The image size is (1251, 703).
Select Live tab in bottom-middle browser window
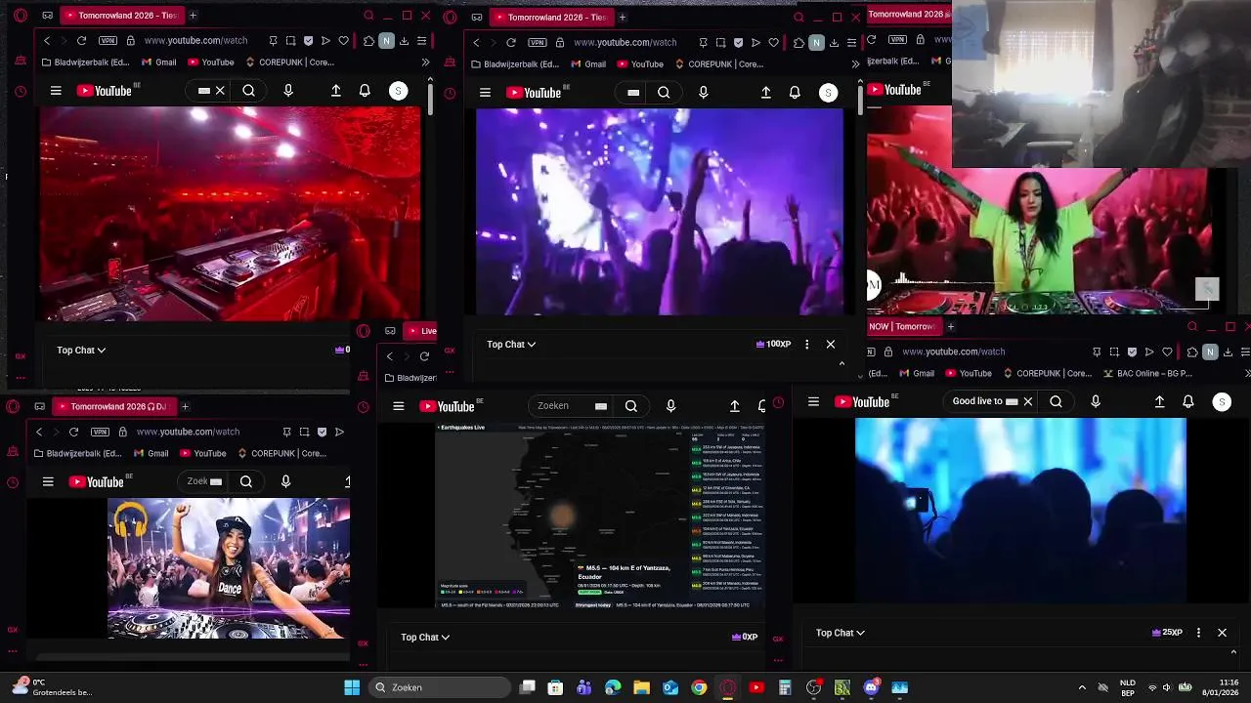(x=422, y=331)
